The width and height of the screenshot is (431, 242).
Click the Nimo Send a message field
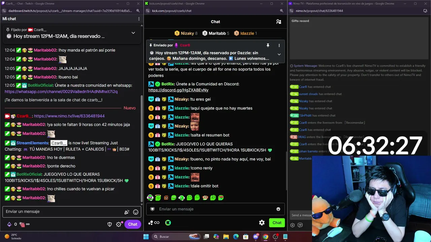tap(301, 215)
